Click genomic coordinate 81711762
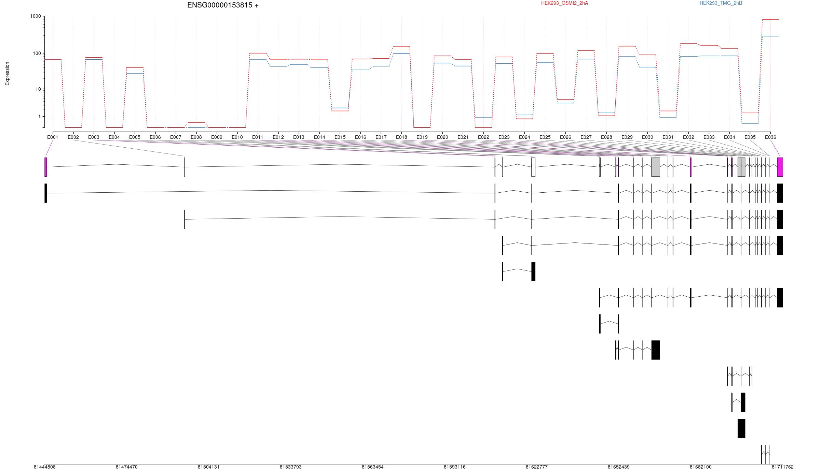Image resolution: width=820 pixels, height=474 pixels. point(782,467)
